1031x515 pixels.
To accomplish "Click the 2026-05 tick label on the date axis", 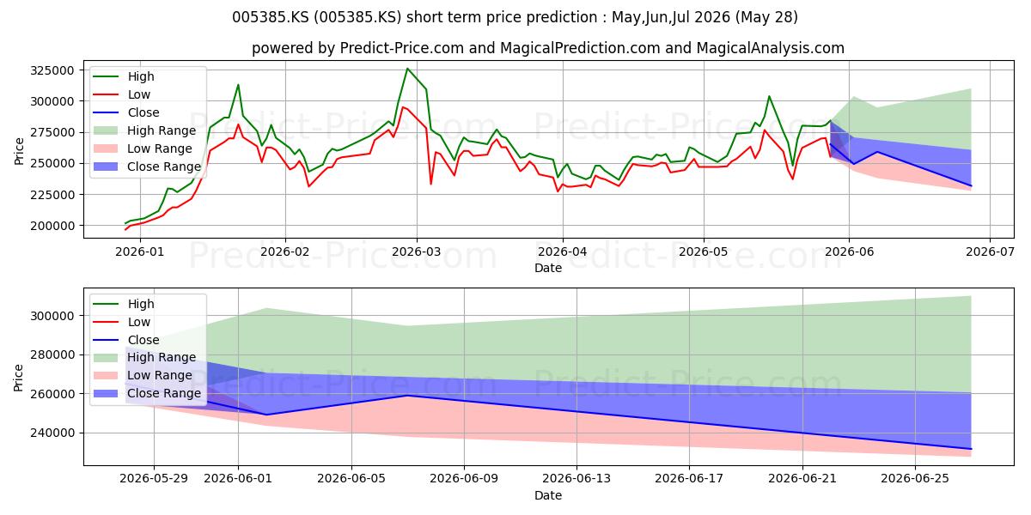I will [703, 252].
